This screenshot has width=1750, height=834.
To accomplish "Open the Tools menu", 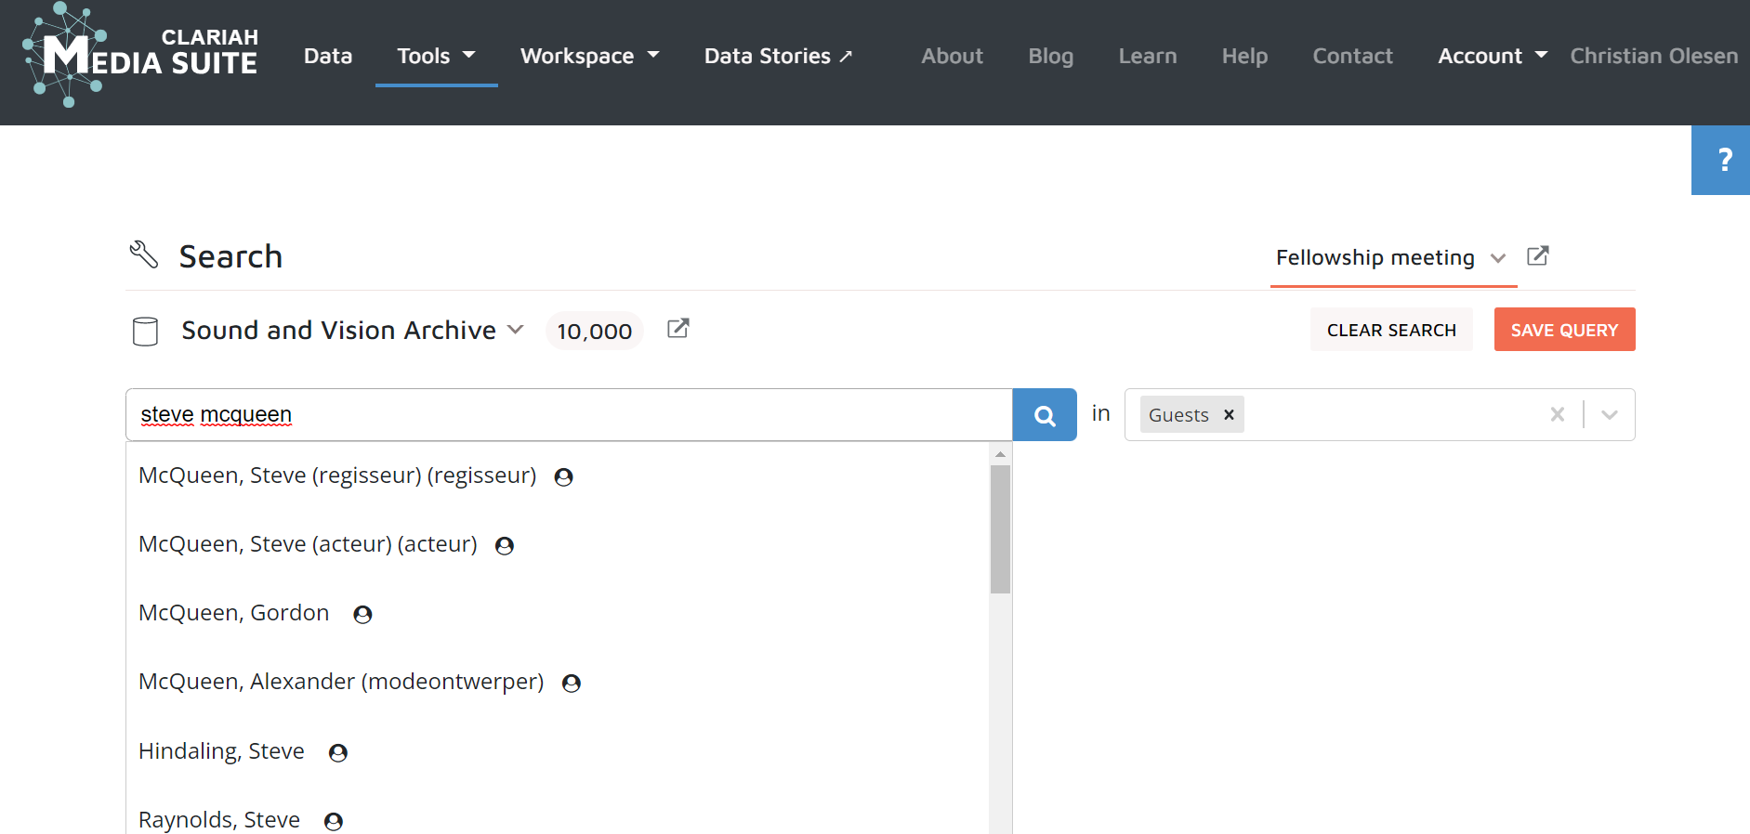I will pos(436,56).
